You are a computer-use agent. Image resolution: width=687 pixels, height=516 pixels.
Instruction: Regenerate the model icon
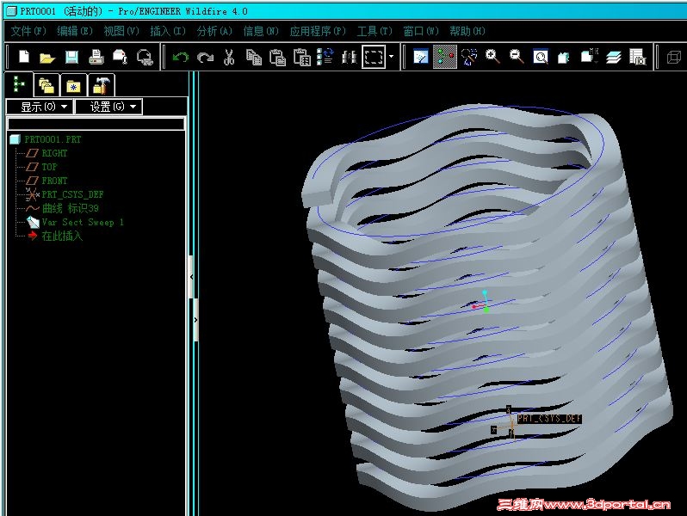(325, 58)
